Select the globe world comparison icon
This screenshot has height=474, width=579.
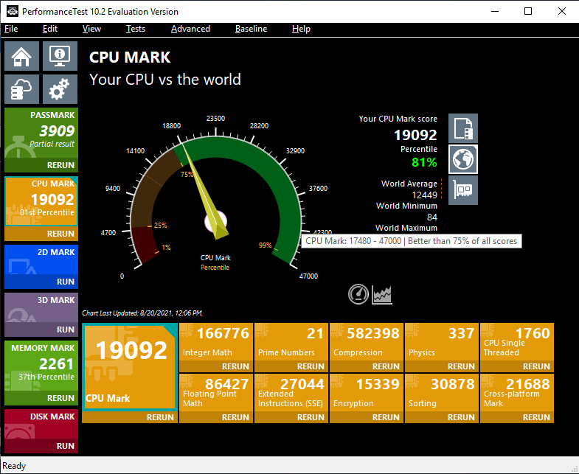point(463,159)
